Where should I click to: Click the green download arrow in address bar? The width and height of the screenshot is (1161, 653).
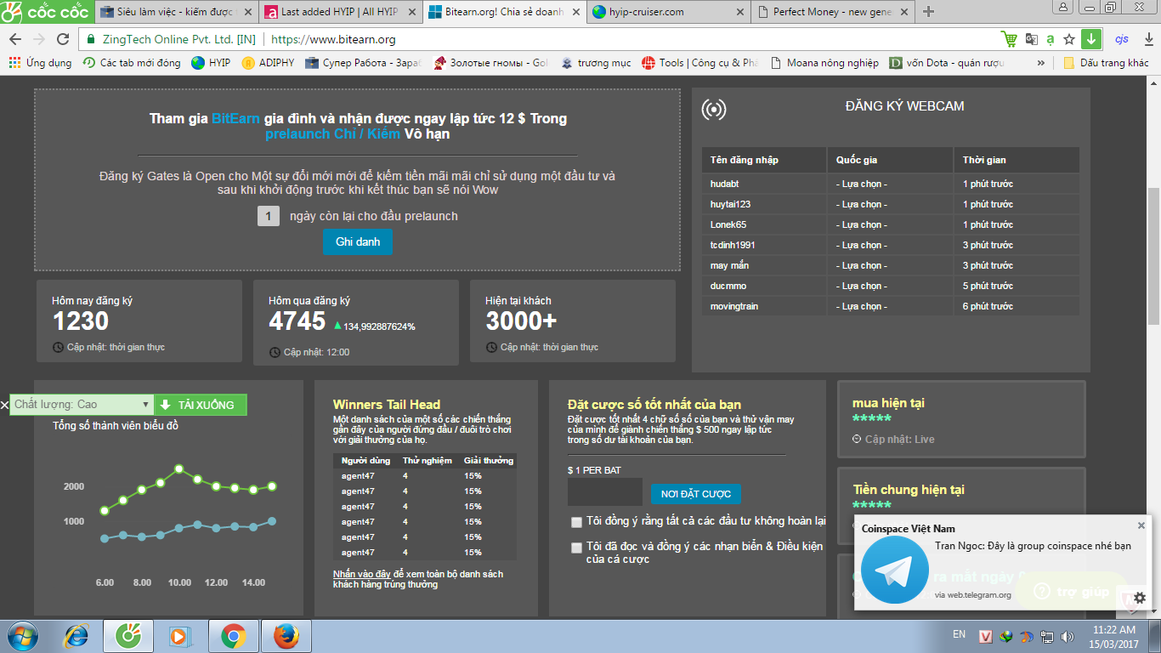tap(1091, 39)
